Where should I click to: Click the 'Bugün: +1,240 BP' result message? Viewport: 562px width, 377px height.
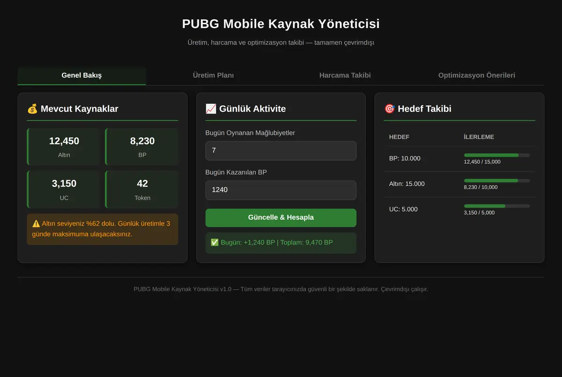281,243
